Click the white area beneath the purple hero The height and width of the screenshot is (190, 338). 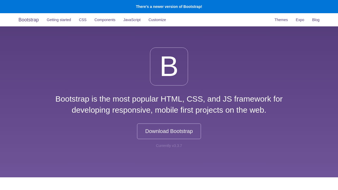point(169,184)
